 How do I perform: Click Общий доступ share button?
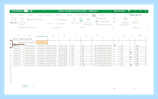135,15
